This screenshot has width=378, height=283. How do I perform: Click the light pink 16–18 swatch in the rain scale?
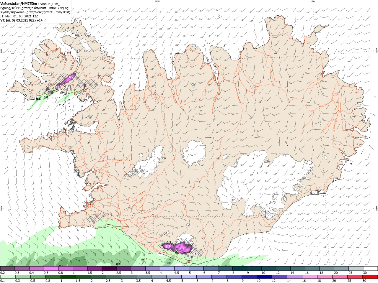310,277
